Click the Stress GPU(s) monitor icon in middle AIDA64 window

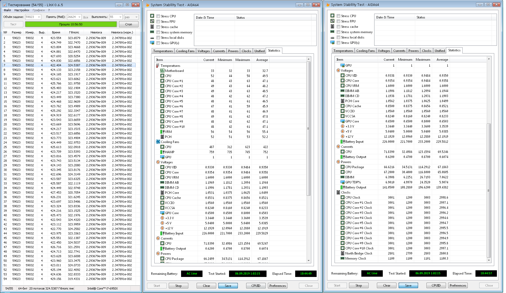pos(152,43)
